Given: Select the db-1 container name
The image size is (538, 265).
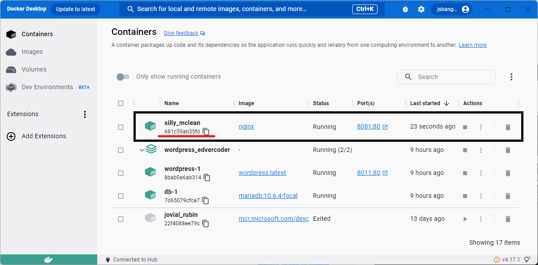Looking at the screenshot, I should click(x=171, y=192).
